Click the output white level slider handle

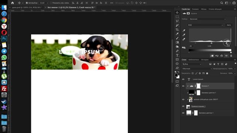(x=231, y=52)
